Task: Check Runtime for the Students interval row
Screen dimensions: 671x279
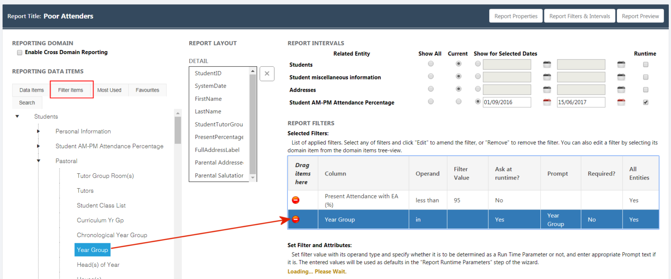Action: pyautogui.click(x=645, y=64)
